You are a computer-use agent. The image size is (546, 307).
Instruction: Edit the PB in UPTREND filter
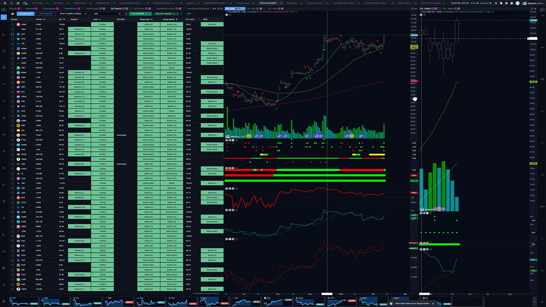point(147,14)
